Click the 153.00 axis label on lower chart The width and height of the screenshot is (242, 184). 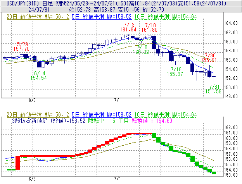point(231,175)
